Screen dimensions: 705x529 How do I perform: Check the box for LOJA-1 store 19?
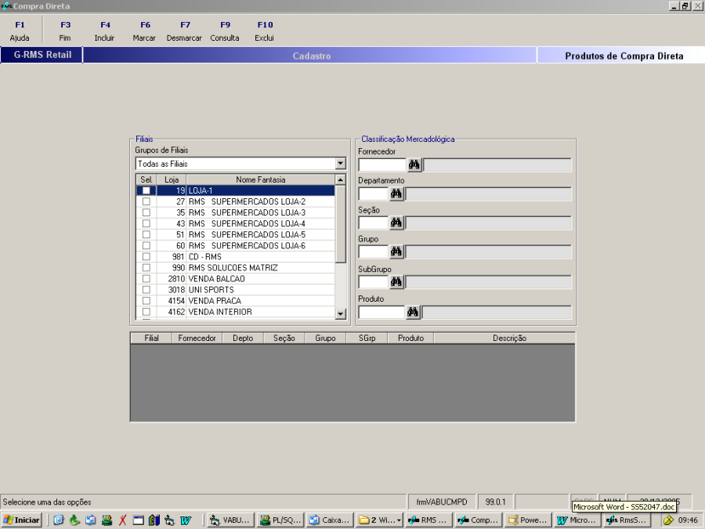point(146,190)
